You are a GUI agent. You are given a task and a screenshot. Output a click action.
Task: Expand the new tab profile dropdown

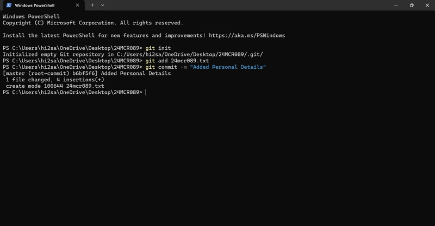click(103, 5)
